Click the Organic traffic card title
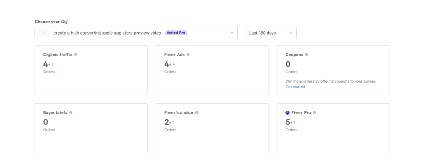Viewport: 423px width, 167px height. [x=58, y=55]
